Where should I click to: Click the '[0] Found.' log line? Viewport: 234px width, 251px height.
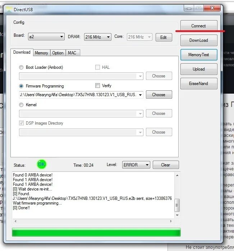point(22,194)
